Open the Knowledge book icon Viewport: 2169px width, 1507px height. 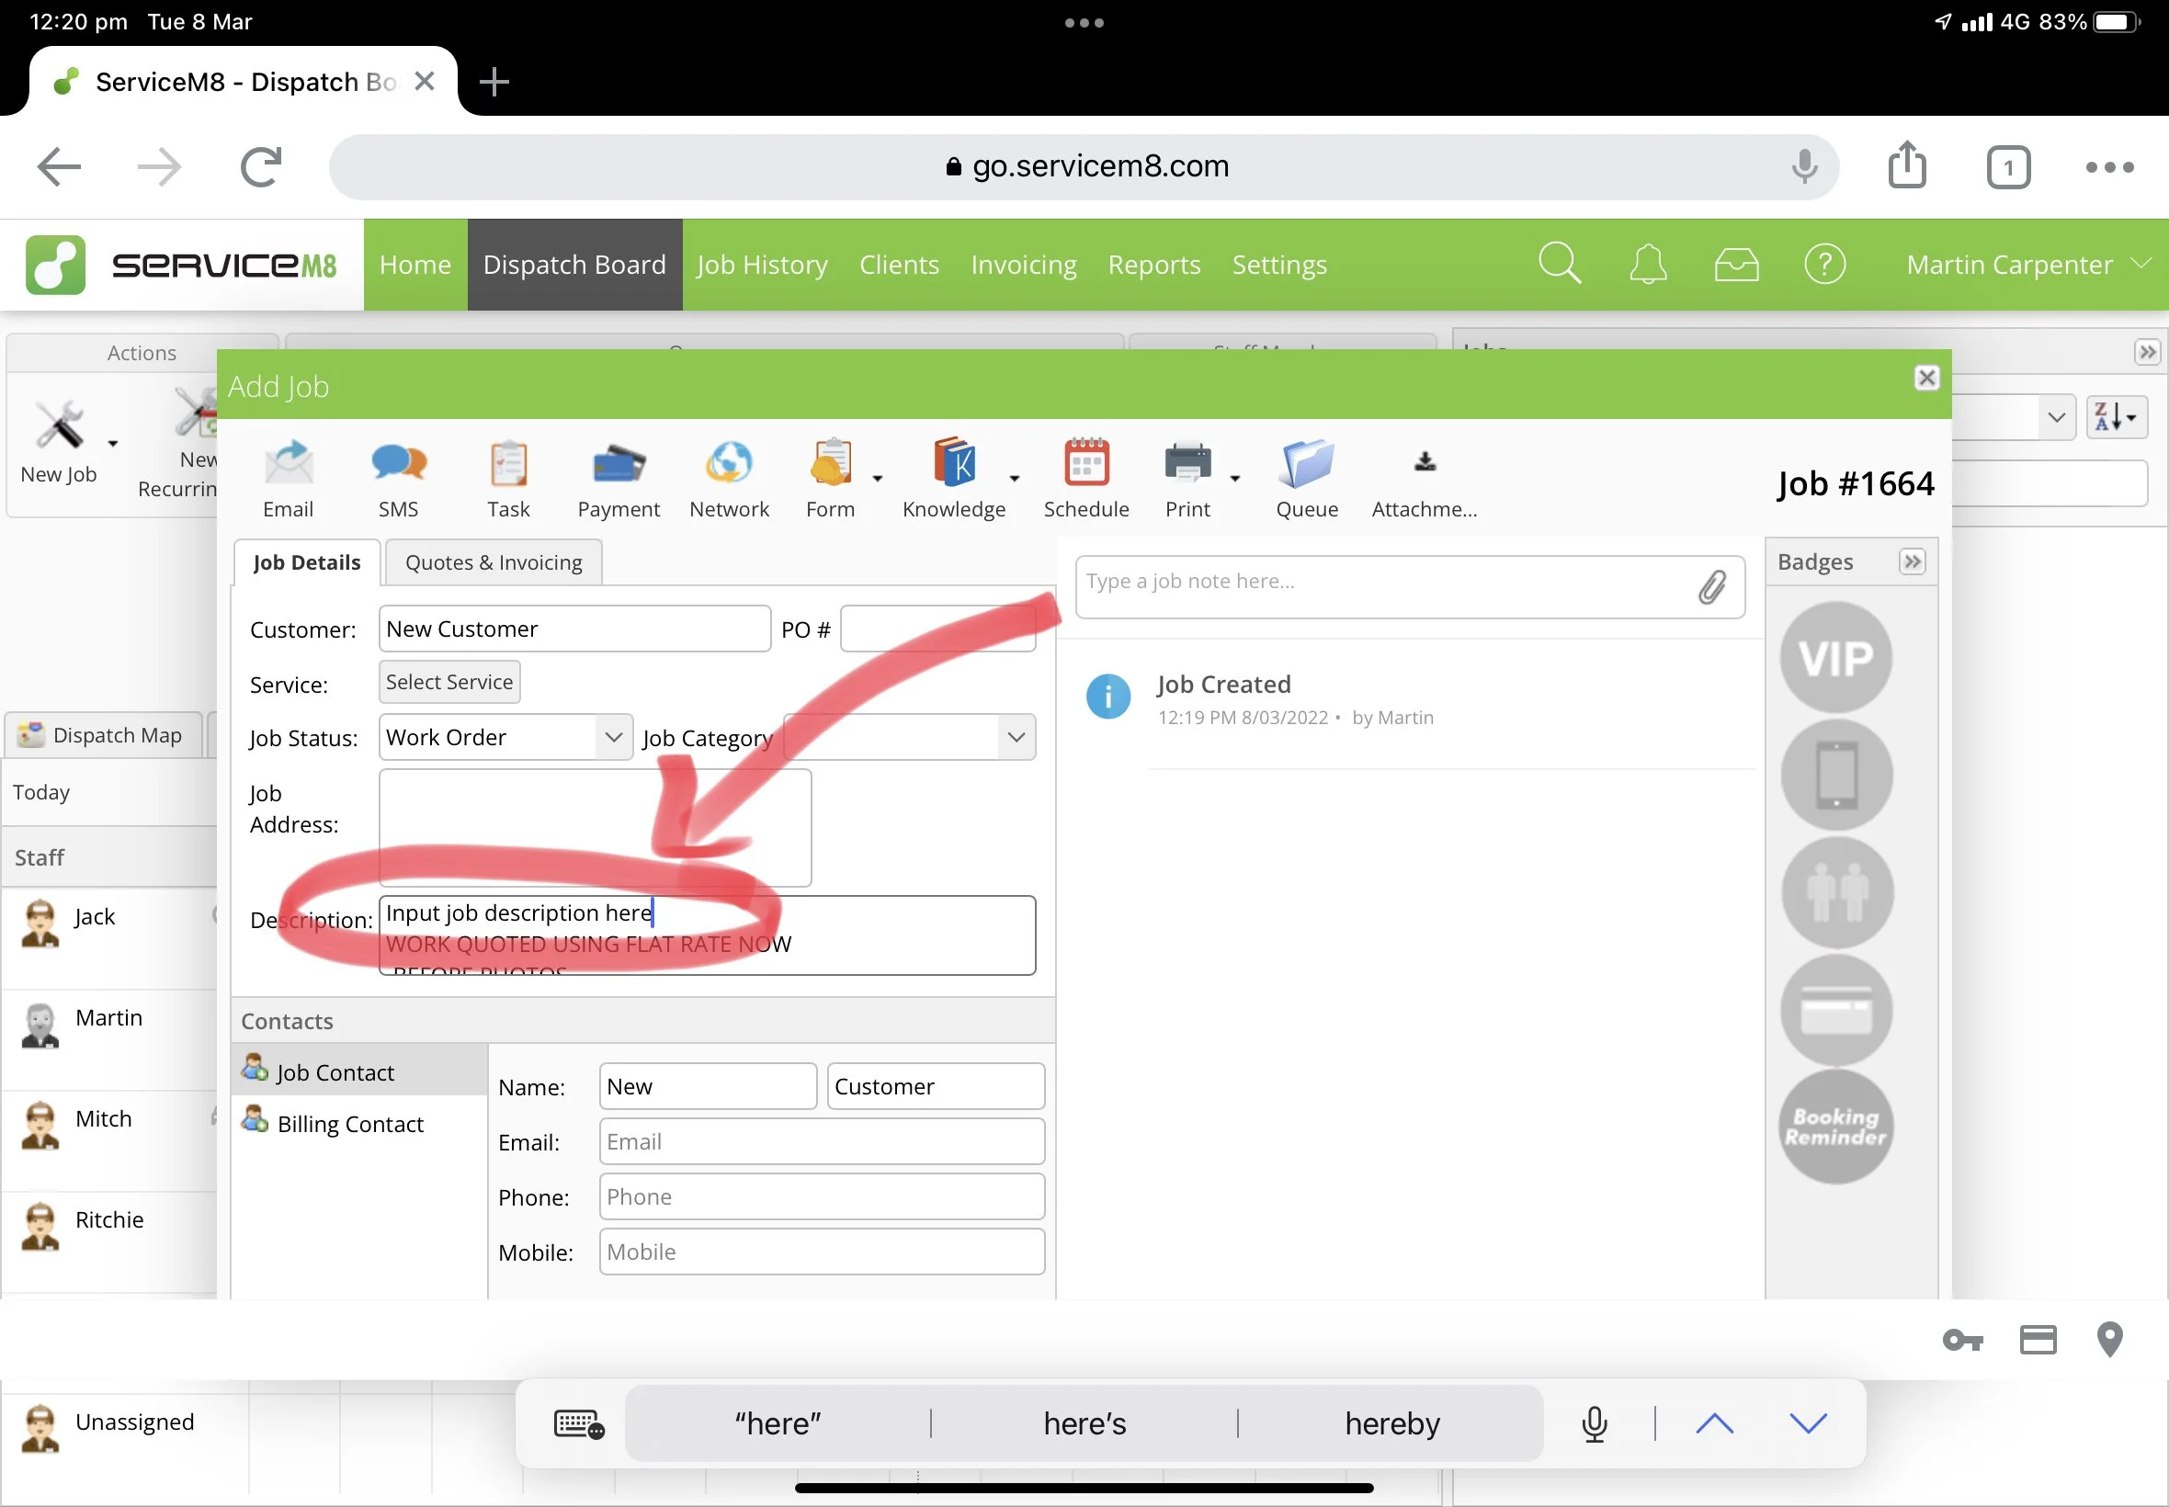[954, 464]
